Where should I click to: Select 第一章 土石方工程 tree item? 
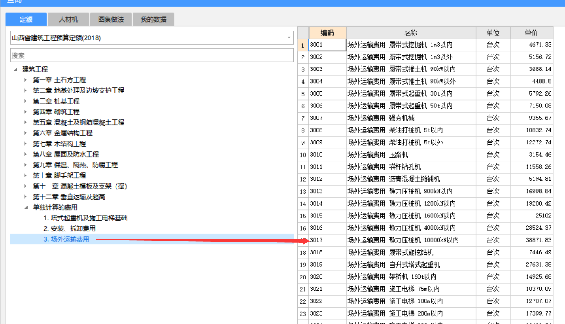pyautogui.click(x=59, y=80)
